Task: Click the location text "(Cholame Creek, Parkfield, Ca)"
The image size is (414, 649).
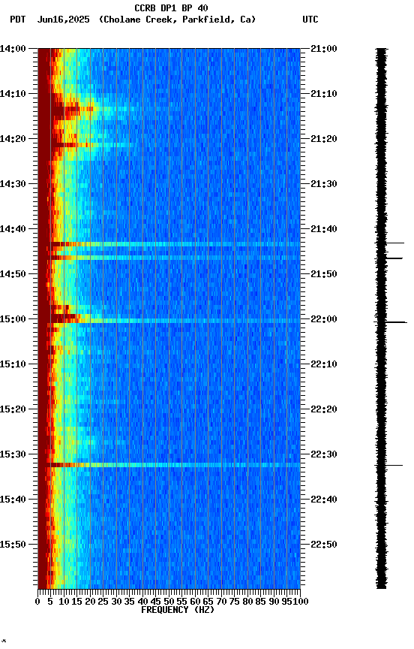Action: [x=177, y=20]
